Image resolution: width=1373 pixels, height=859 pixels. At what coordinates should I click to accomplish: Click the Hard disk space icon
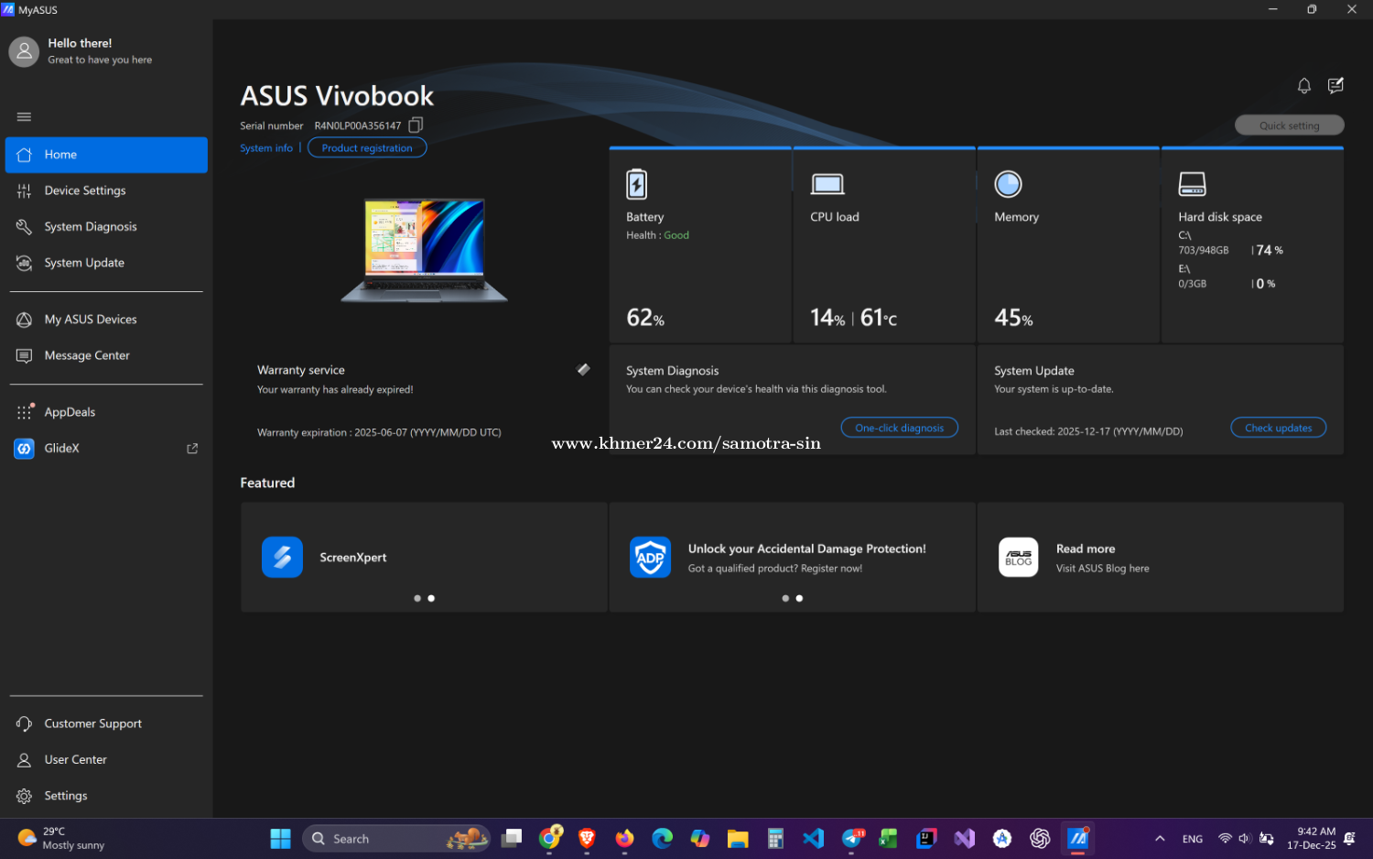(1192, 184)
